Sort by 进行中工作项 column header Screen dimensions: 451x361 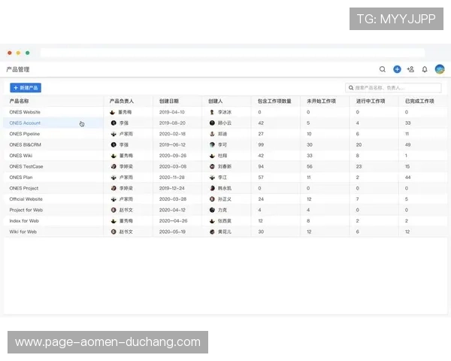[x=371, y=101]
